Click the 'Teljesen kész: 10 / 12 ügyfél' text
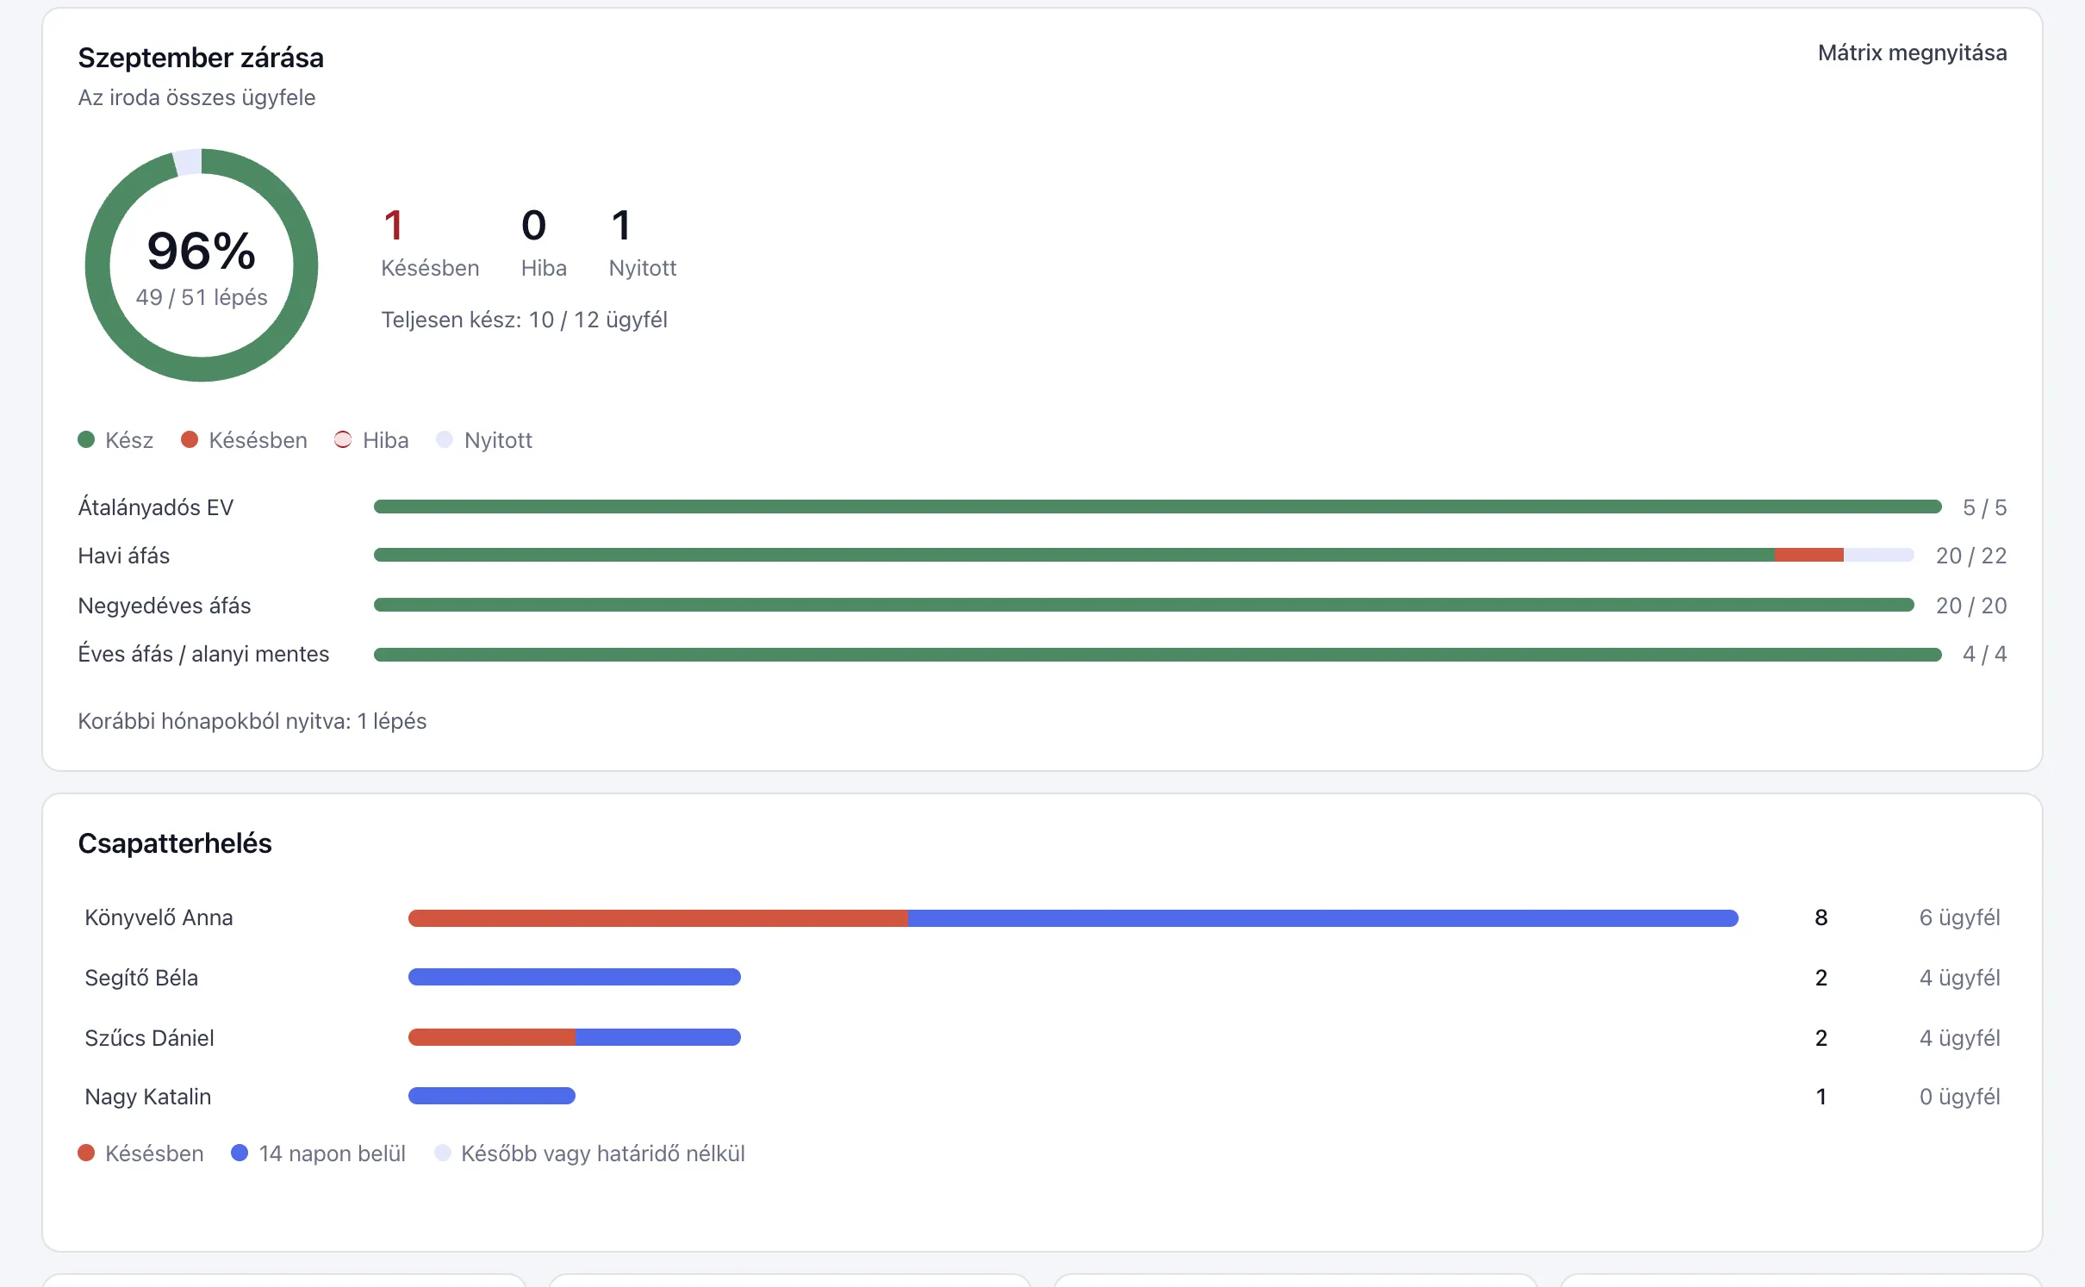The width and height of the screenshot is (2085, 1287). pyautogui.click(x=524, y=320)
